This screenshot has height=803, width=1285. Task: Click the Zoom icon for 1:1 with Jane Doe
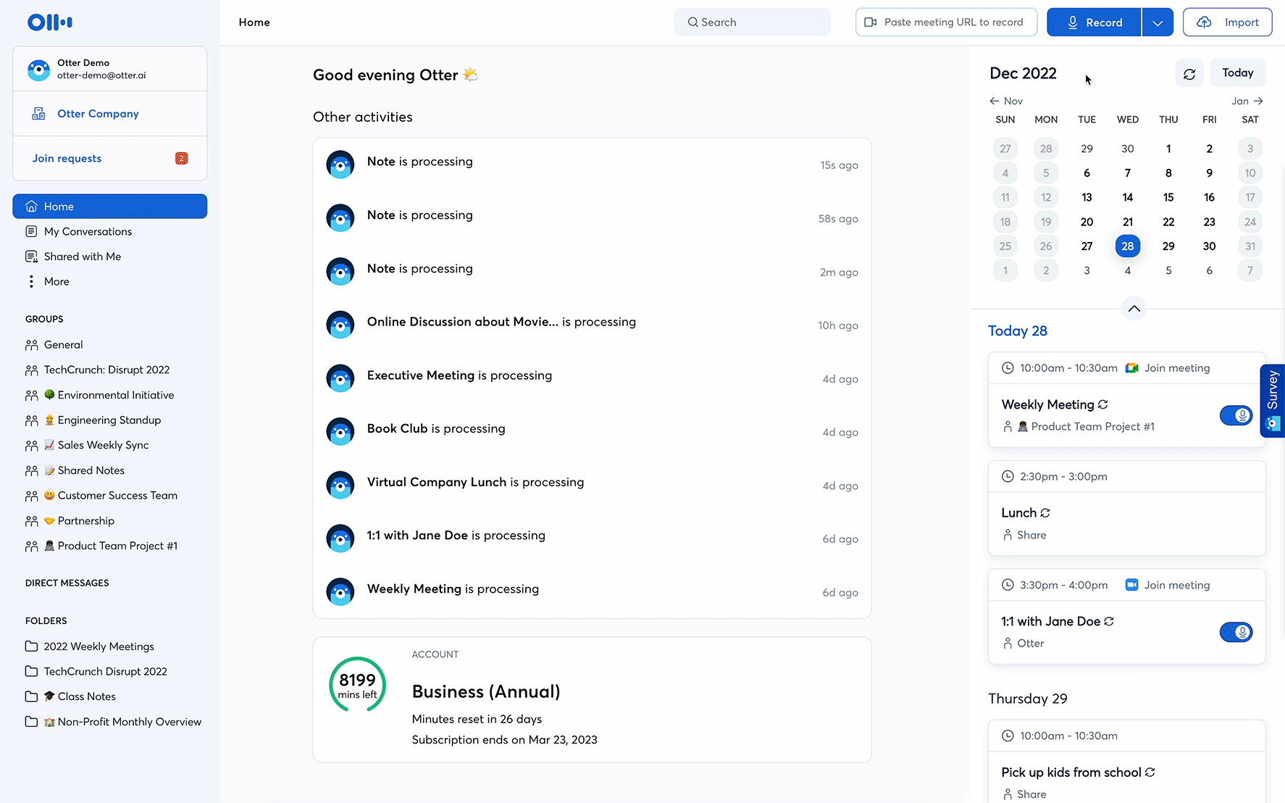click(1131, 586)
